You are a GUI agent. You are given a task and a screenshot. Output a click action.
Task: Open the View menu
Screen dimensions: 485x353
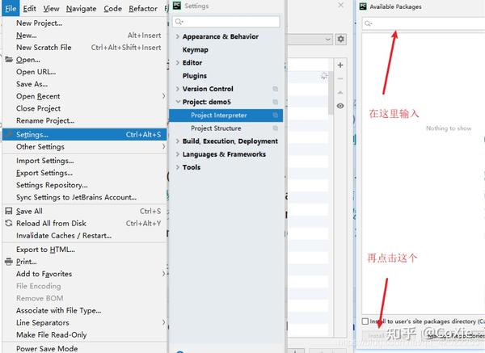(x=51, y=8)
